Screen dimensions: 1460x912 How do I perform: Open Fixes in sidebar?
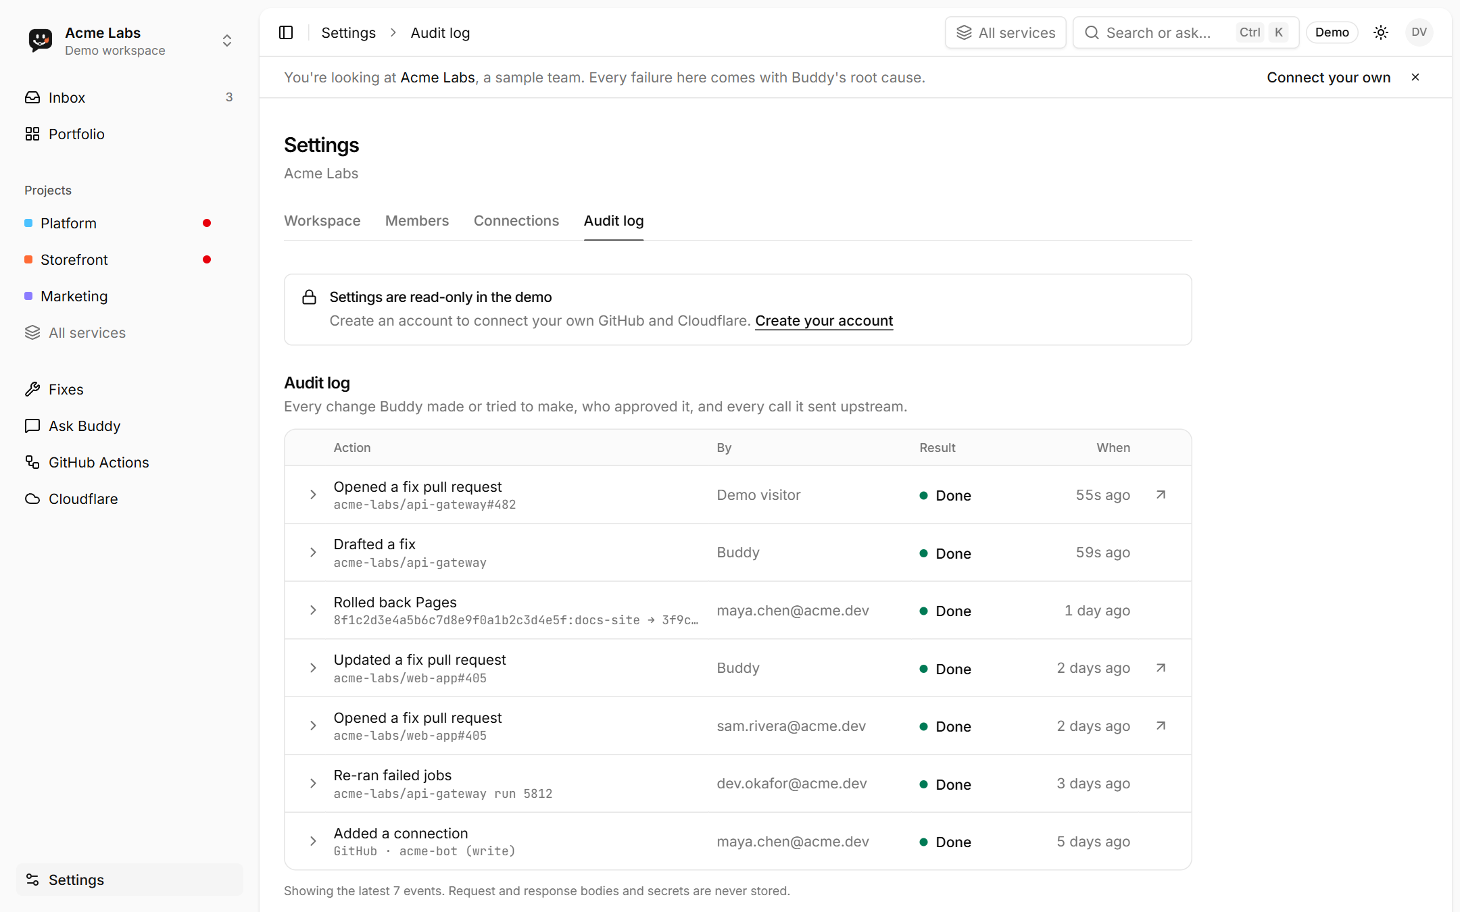pyautogui.click(x=129, y=389)
